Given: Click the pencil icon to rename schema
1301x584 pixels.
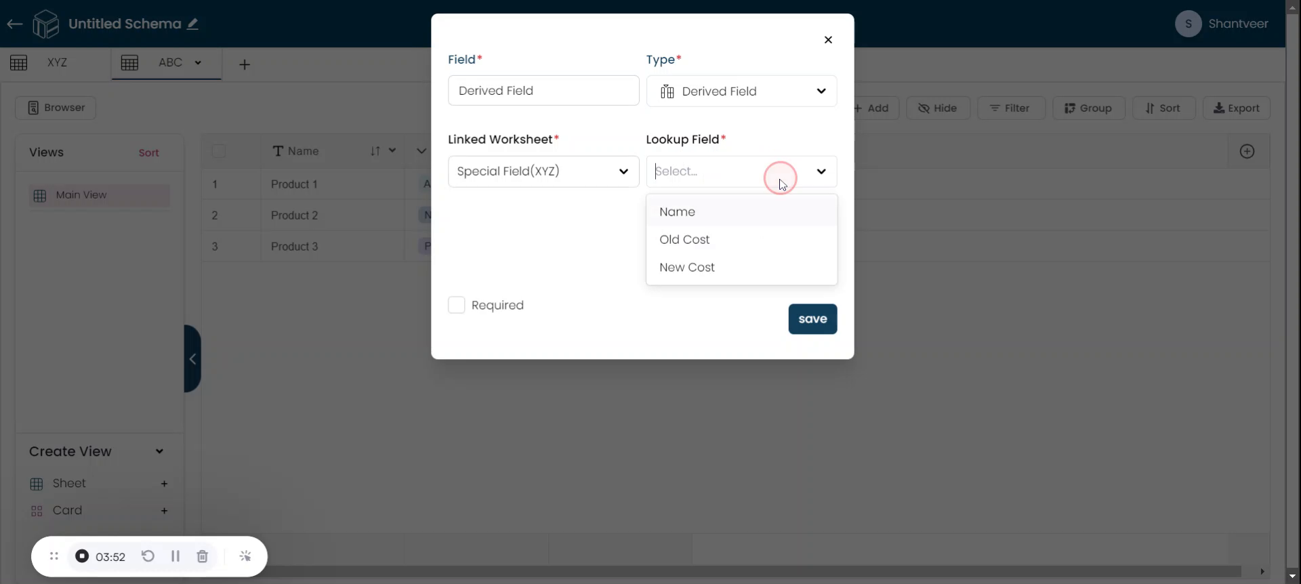Looking at the screenshot, I should (193, 24).
